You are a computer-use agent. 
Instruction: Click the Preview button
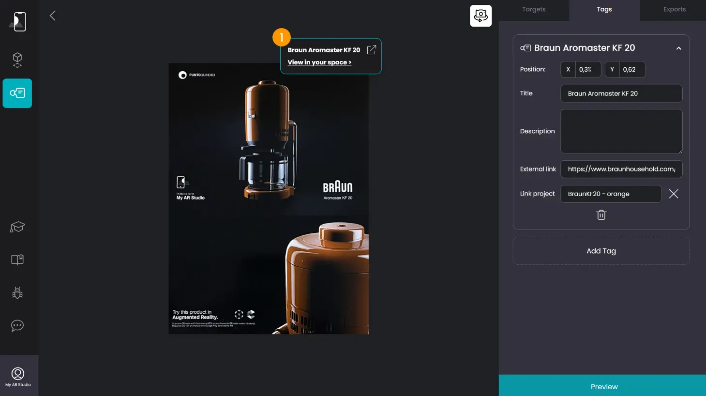pyautogui.click(x=602, y=386)
